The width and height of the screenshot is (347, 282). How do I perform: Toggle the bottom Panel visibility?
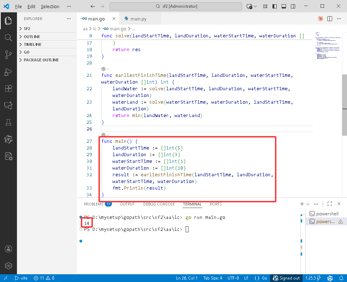pyautogui.click(x=284, y=6)
